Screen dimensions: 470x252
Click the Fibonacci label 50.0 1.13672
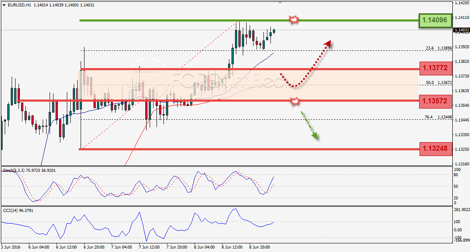(x=439, y=83)
